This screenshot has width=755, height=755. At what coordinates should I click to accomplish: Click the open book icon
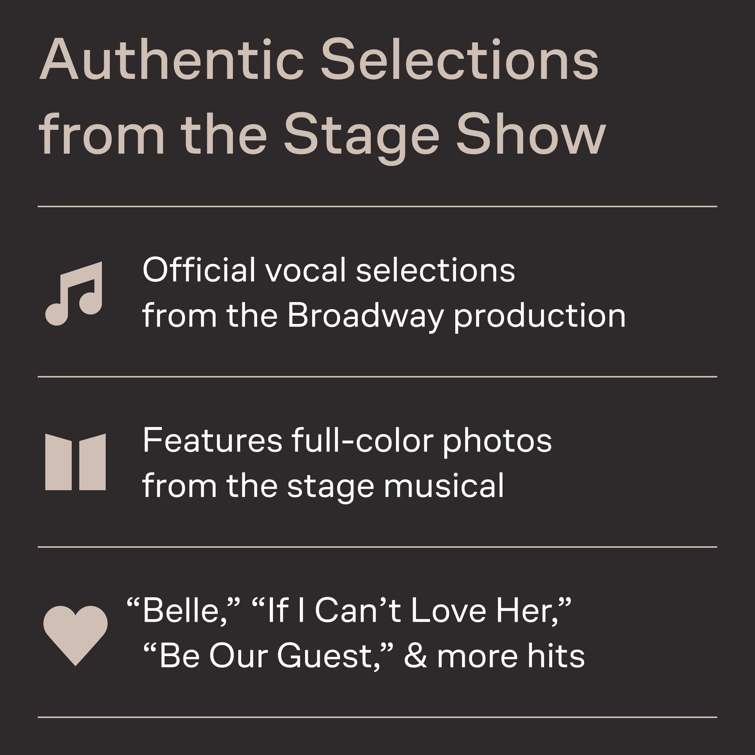click(75, 462)
